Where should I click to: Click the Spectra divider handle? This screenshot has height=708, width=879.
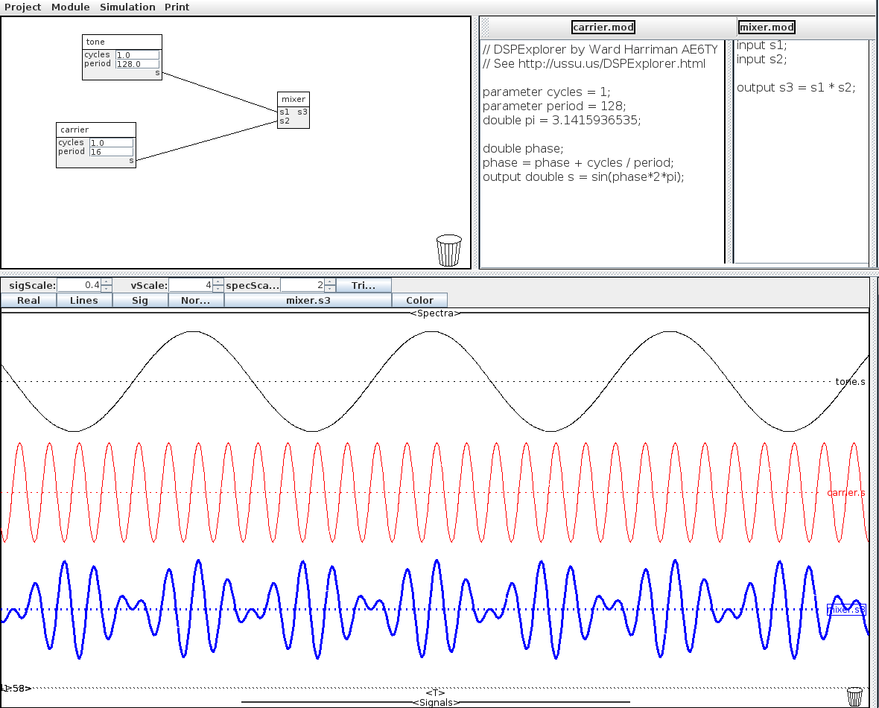[x=435, y=313]
